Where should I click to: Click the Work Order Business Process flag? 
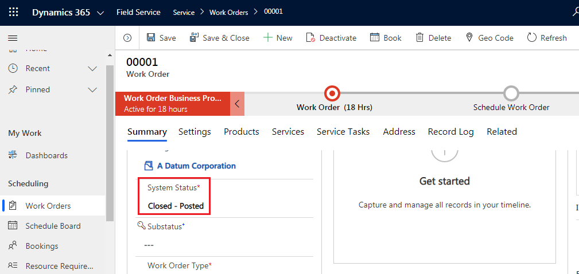(x=173, y=104)
